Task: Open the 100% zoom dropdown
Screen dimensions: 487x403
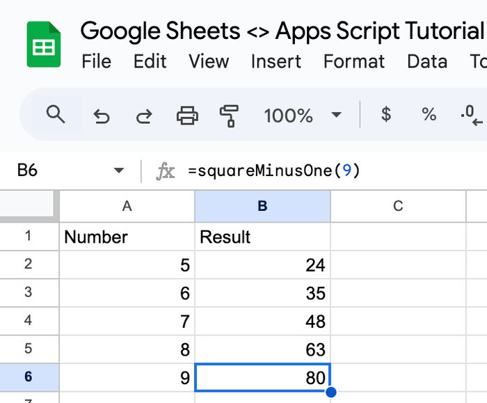Action: tap(303, 115)
